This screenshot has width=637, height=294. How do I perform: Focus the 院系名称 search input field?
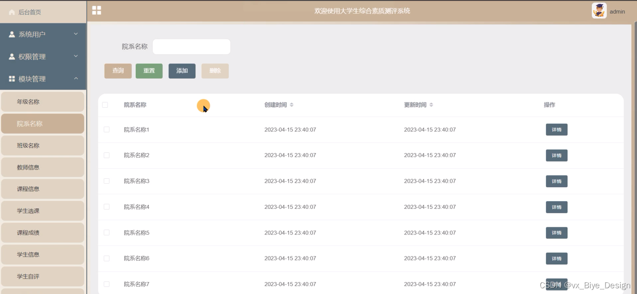pyautogui.click(x=192, y=47)
